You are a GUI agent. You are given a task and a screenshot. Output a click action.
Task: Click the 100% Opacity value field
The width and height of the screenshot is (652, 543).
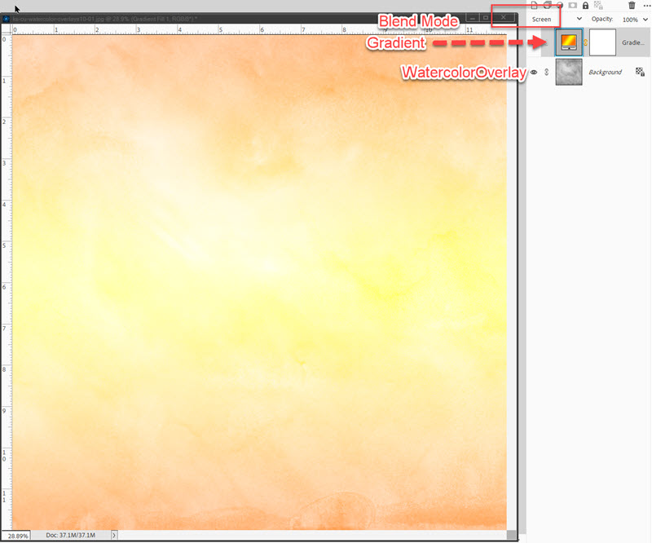pos(630,20)
